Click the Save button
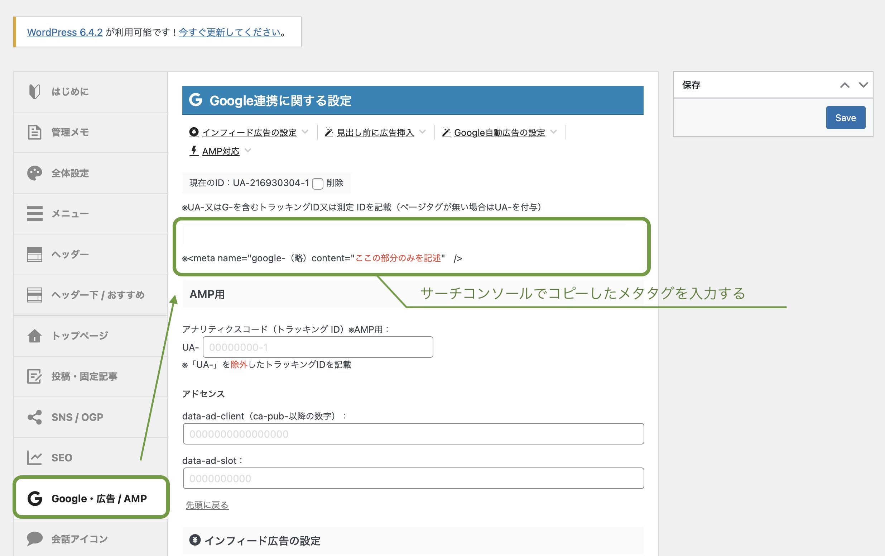The height and width of the screenshot is (556, 885). coord(845,118)
